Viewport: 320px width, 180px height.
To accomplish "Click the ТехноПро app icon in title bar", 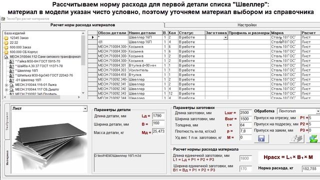I will 3,19.
